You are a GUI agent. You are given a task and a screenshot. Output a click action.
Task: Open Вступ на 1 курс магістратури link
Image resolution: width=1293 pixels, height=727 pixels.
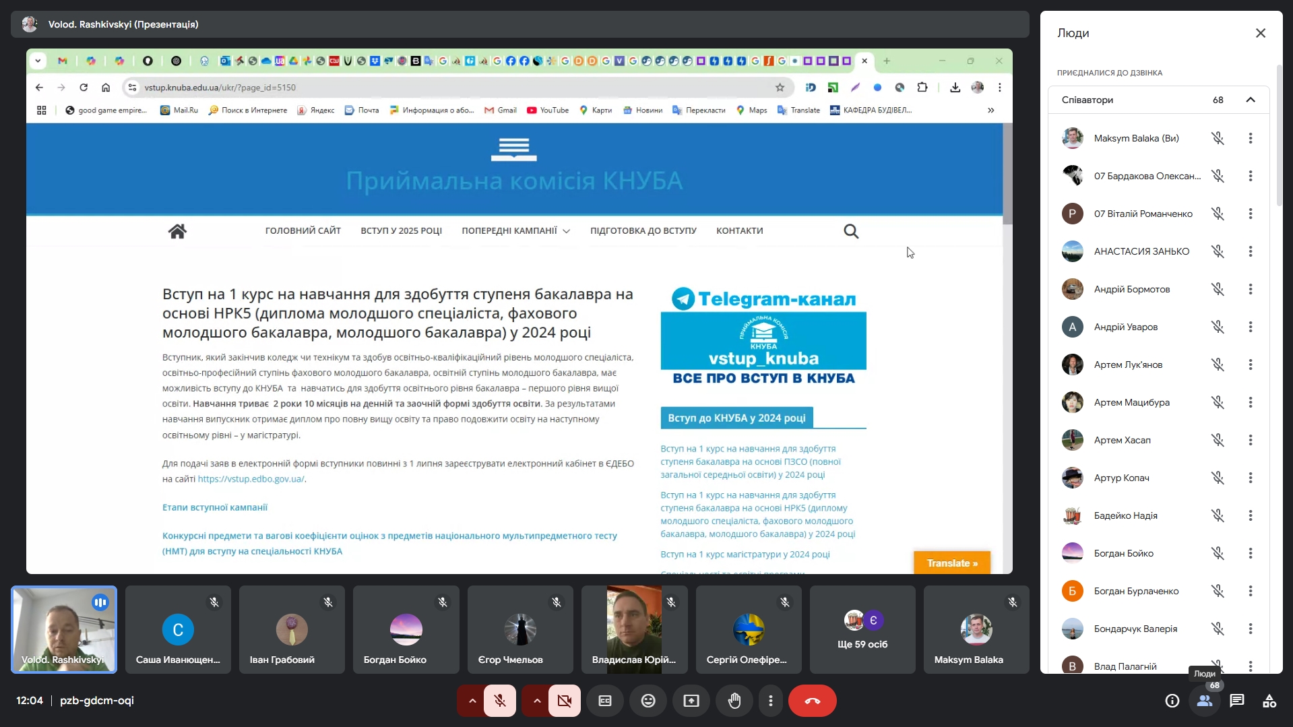point(745,555)
